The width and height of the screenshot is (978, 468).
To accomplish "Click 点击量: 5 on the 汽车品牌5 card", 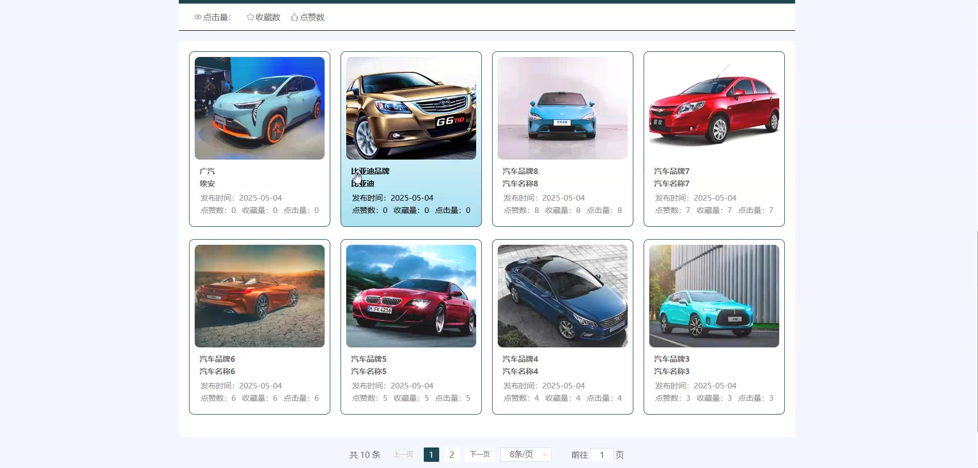I will [453, 398].
